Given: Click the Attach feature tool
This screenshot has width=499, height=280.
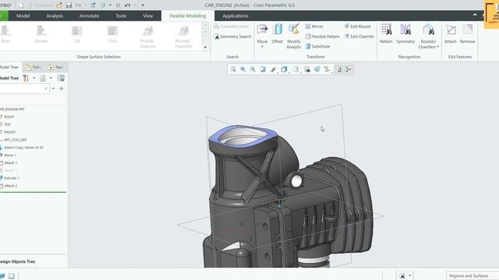Looking at the screenshot, I should (x=451, y=33).
